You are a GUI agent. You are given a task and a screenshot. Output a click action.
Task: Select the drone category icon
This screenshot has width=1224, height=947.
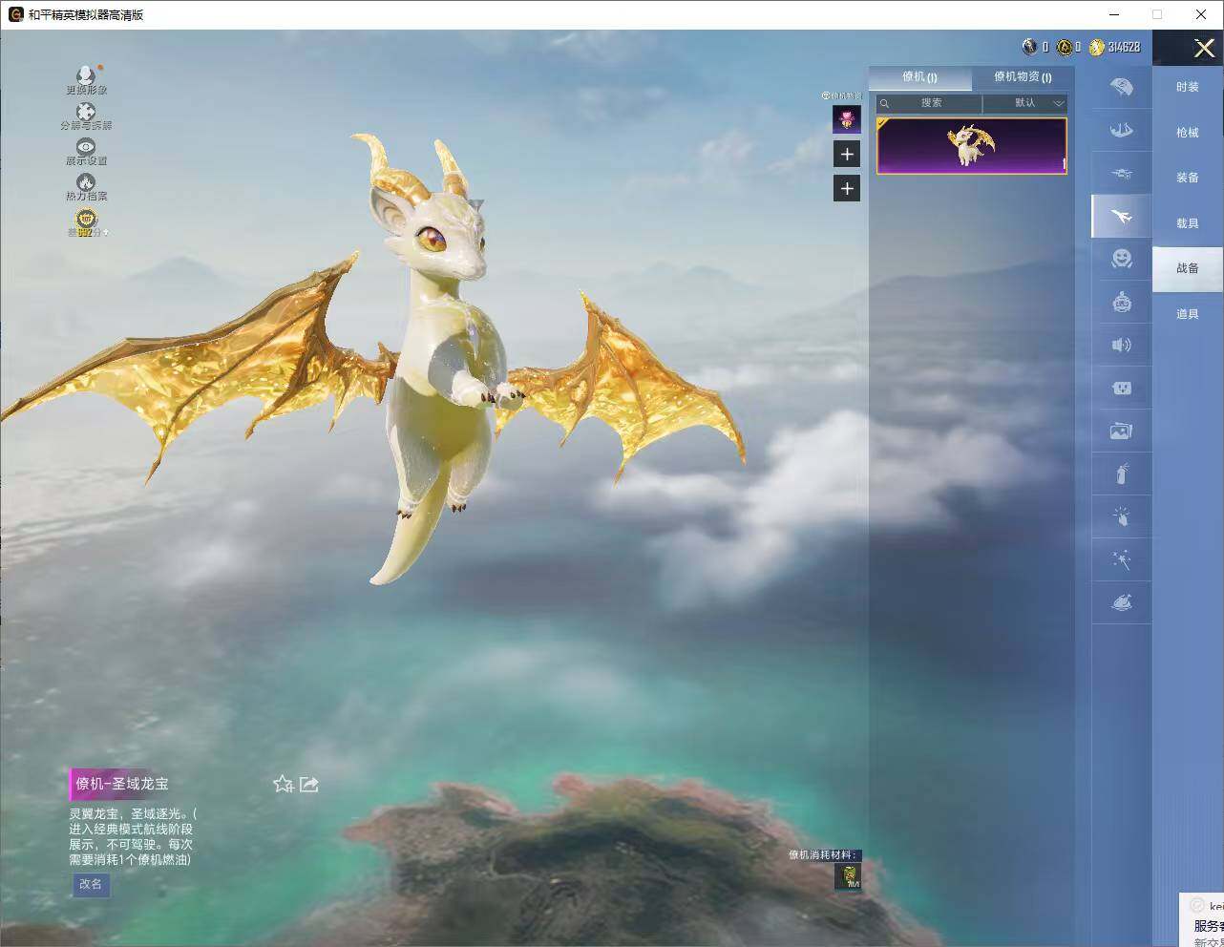tap(1122, 174)
